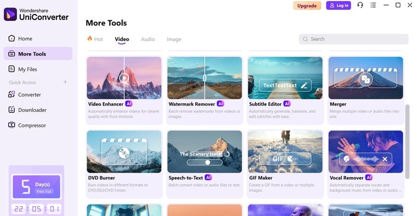Image resolution: width=417 pixels, height=216 pixels.
Task: Click the Watermark Remover title text
Action: [192, 104]
